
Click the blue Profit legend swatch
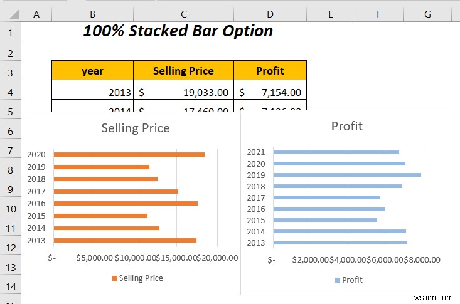pyautogui.click(x=338, y=280)
